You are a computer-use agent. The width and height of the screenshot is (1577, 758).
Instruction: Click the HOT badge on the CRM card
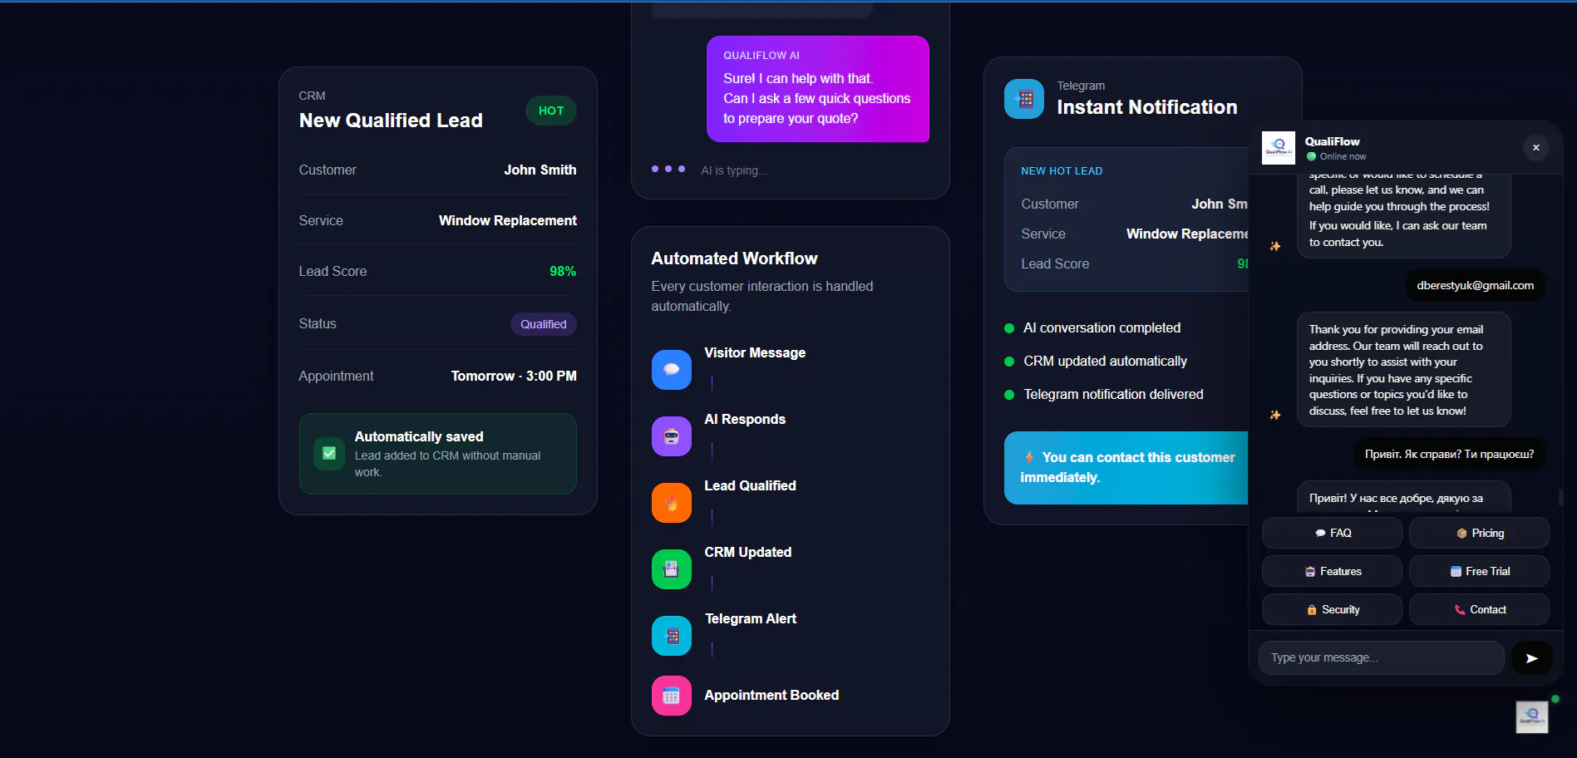point(551,111)
